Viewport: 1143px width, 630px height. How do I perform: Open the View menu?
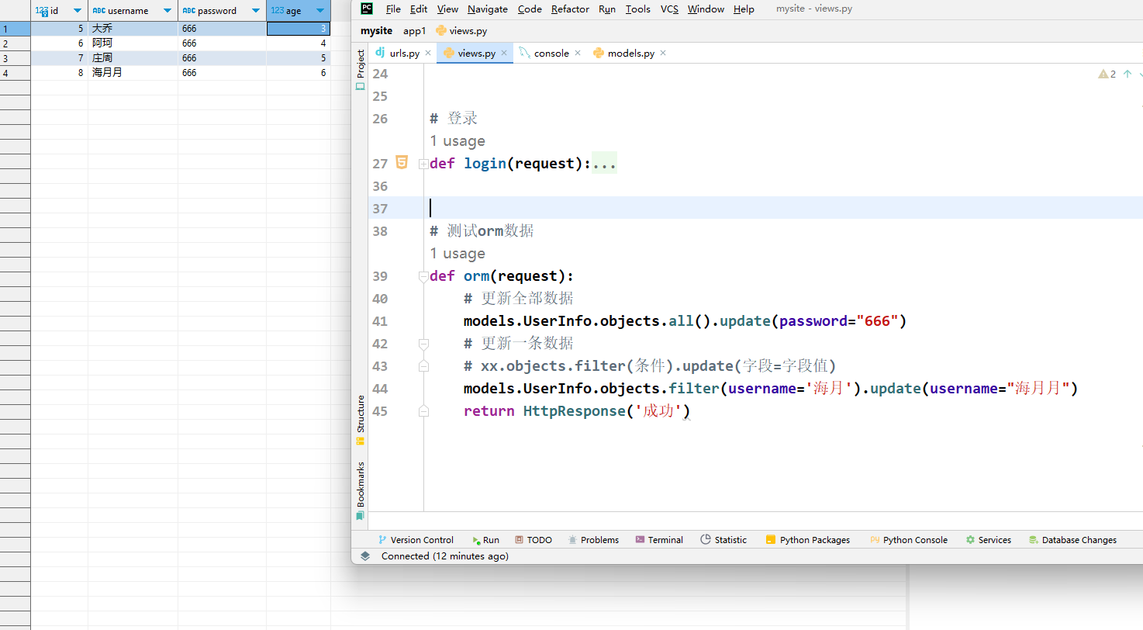447,9
